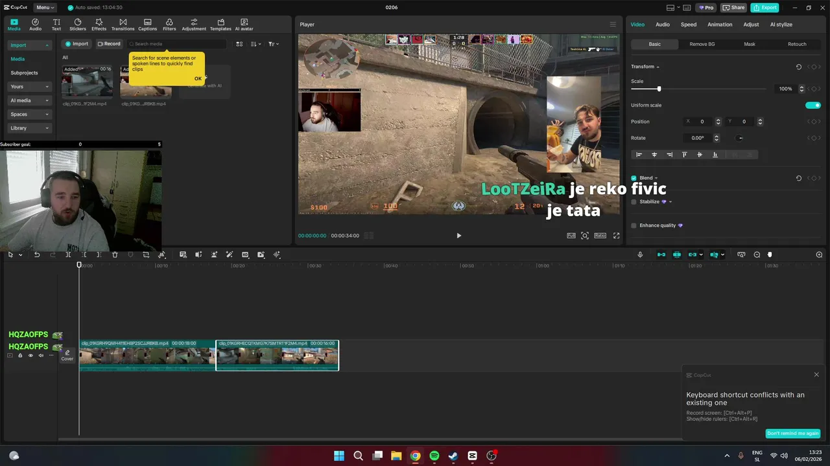The image size is (830, 466).
Task: Edit the Cover of the timeline
Action: 67,355
